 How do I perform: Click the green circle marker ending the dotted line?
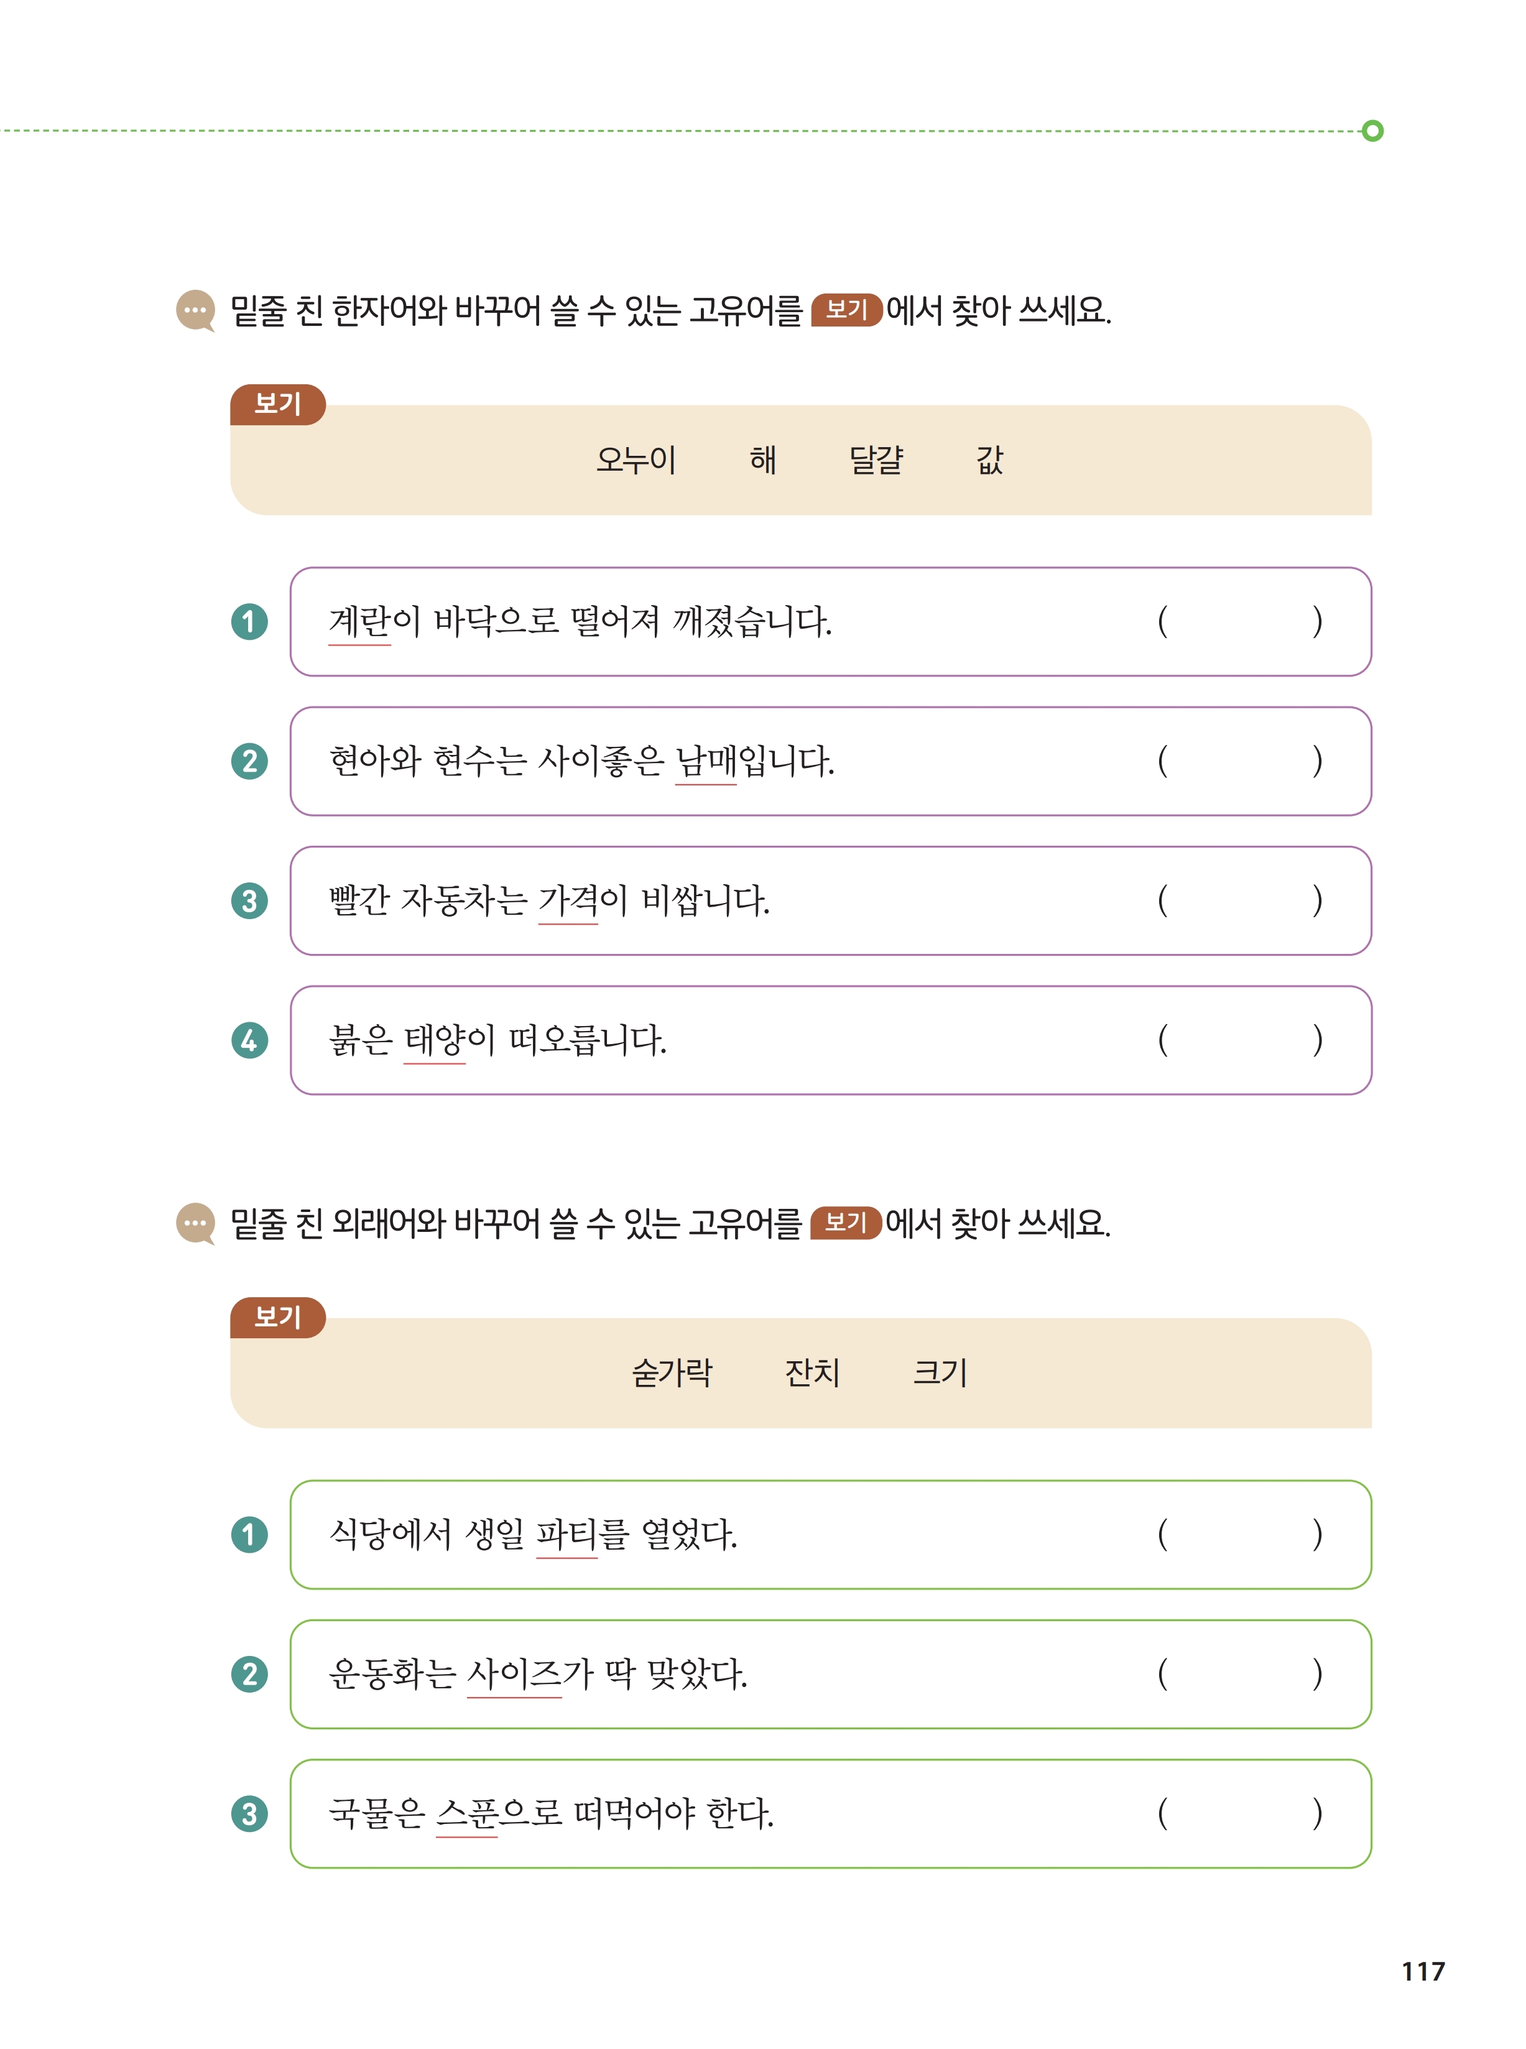(1372, 131)
